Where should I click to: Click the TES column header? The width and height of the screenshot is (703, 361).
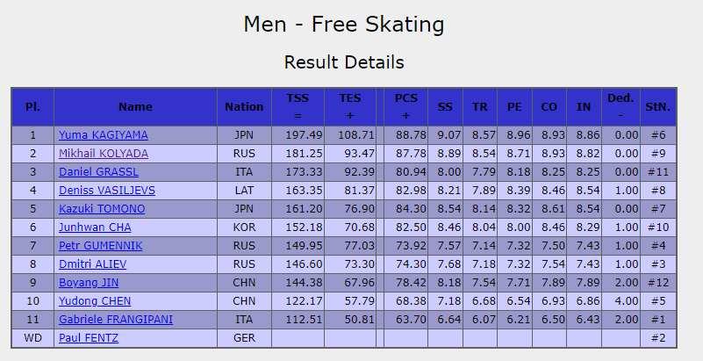point(350,106)
